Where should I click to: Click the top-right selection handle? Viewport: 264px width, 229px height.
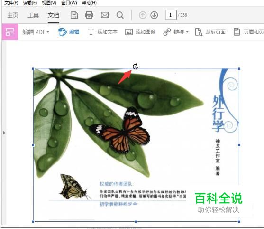coord(239,69)
